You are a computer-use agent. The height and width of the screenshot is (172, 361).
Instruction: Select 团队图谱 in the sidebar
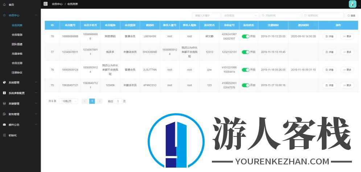[x=17, y=44]
